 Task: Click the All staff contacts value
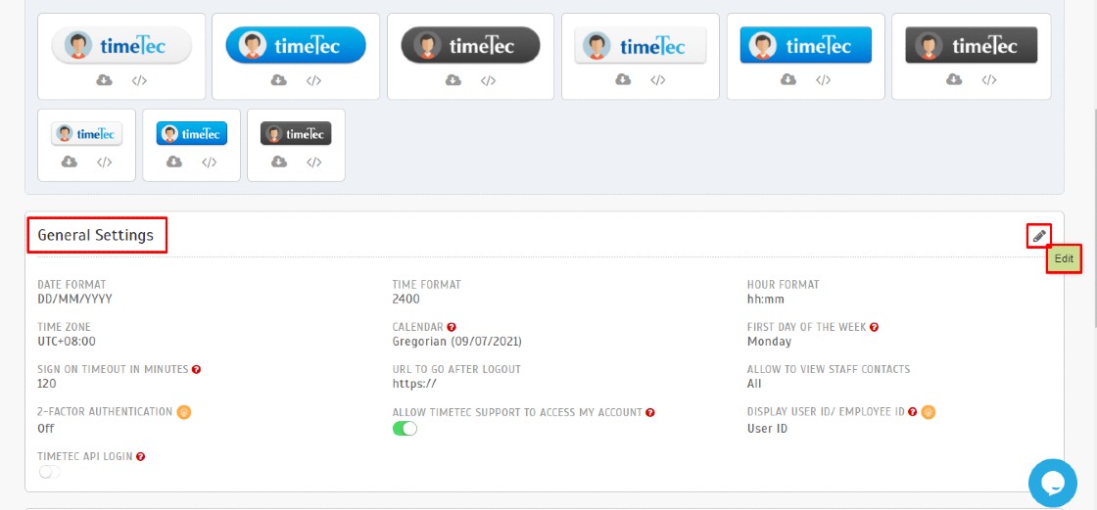click(754, 384)
